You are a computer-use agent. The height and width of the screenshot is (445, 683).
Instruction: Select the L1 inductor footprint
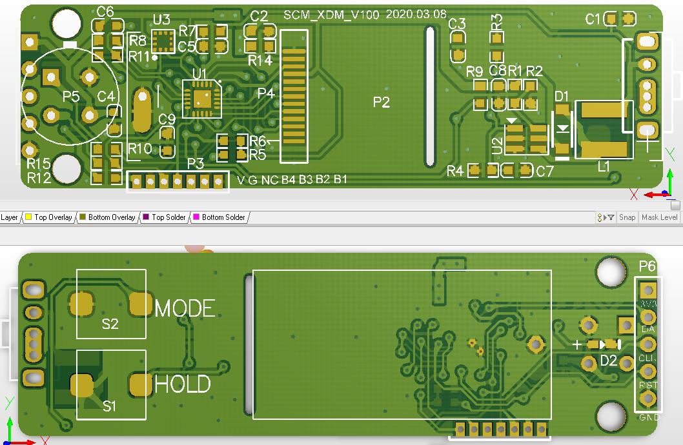[605, 130]
